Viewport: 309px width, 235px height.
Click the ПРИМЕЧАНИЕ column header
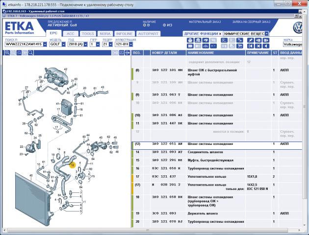[x=258, y=53]
